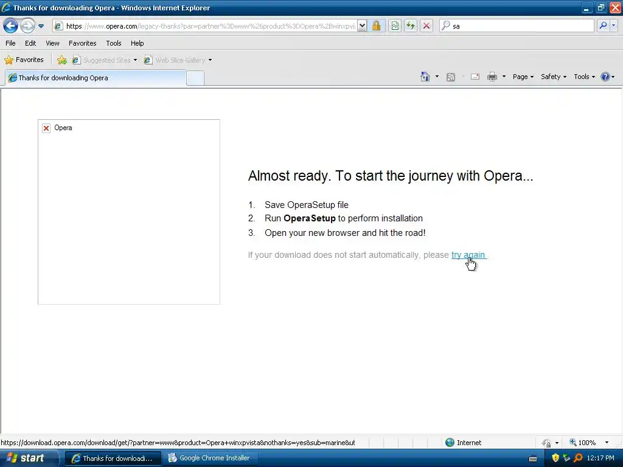
Task: Switch to Internet Explorer taskbar button
Action: [113, 458]
